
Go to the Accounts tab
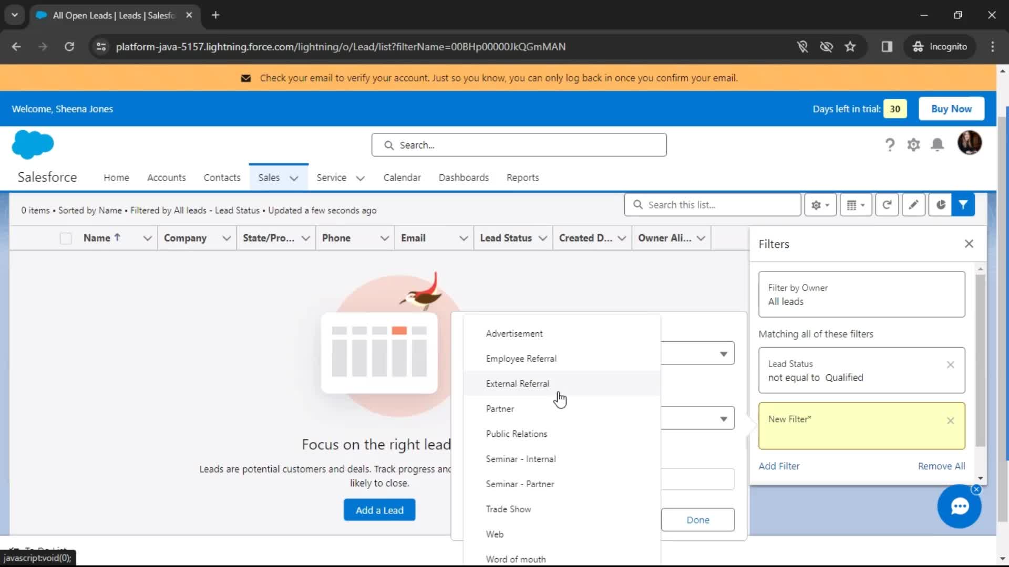click(167, 177)
